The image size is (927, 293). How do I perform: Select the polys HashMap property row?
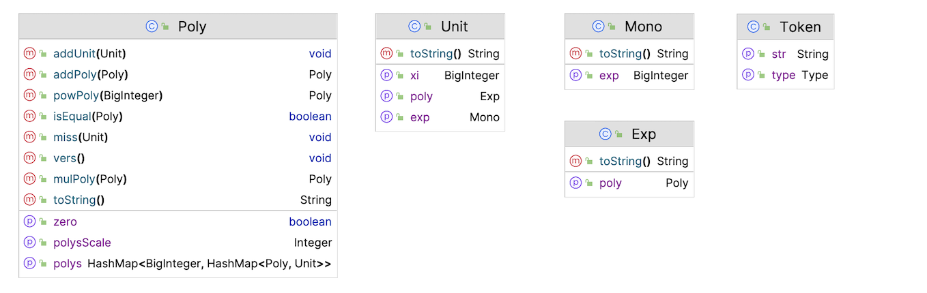point(177,264)
